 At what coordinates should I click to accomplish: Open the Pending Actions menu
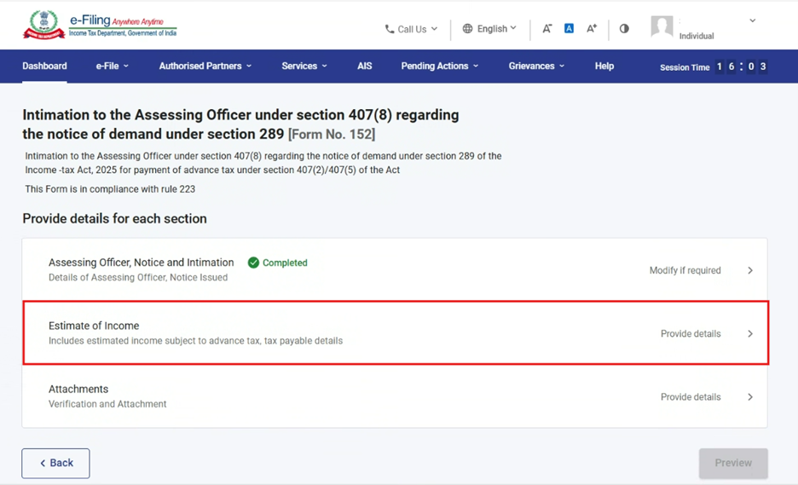[439, 66]
